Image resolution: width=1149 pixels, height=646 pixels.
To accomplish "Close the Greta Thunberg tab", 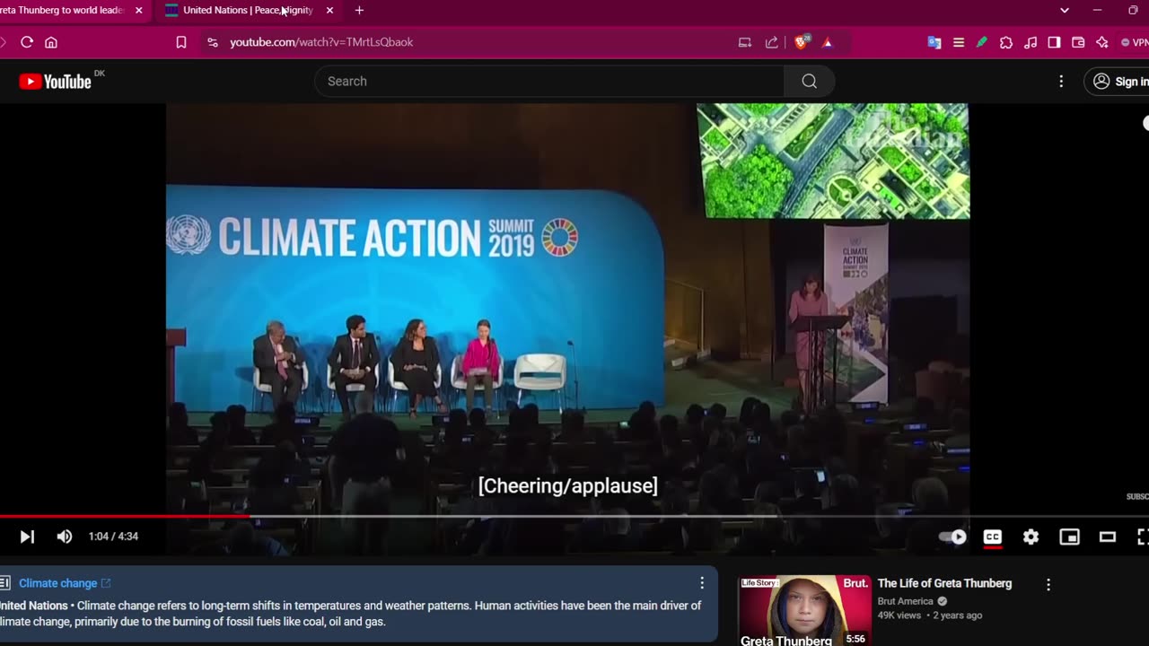I will [x=138, y=11].
